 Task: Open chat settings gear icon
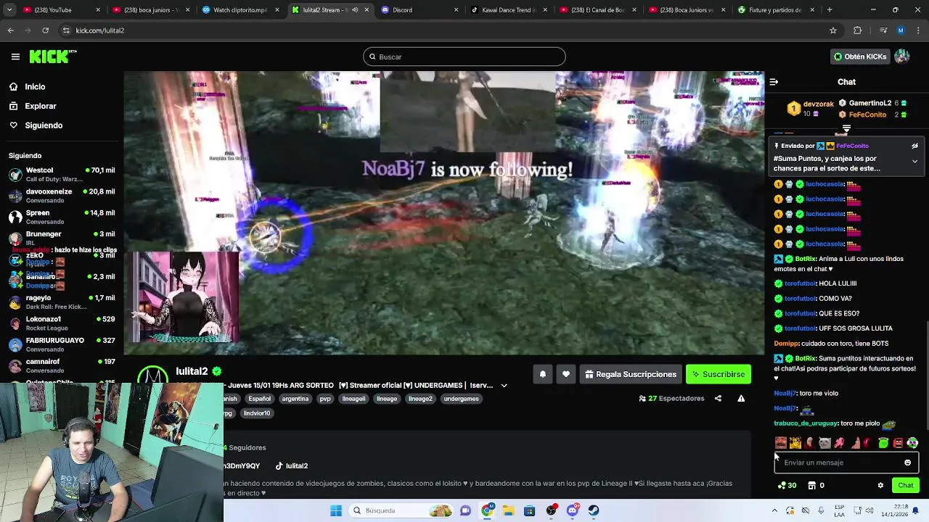coord(880,485)
